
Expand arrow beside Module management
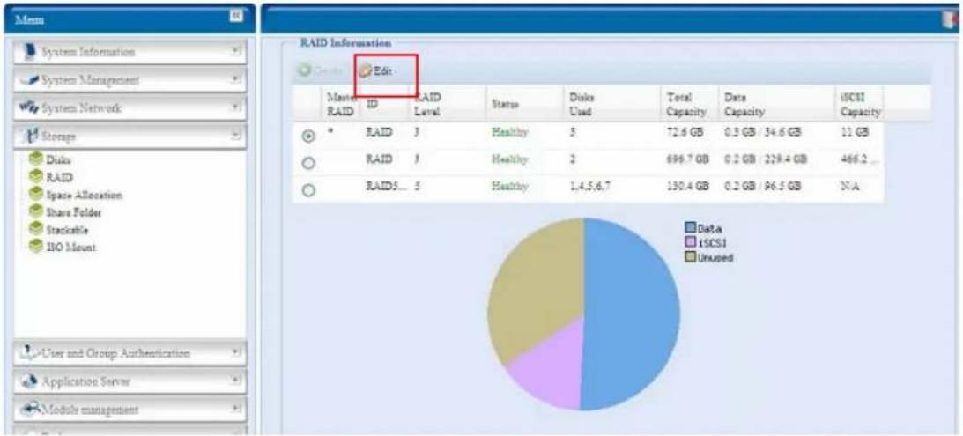(236, 410)
